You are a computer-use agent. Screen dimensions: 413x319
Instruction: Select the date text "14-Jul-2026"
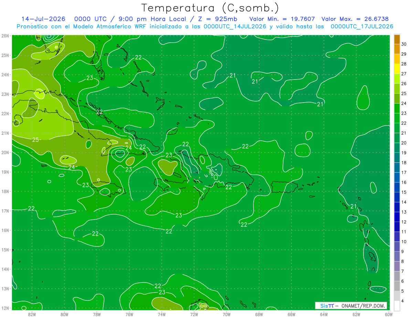pyautogui.click(x=43, y=19)
